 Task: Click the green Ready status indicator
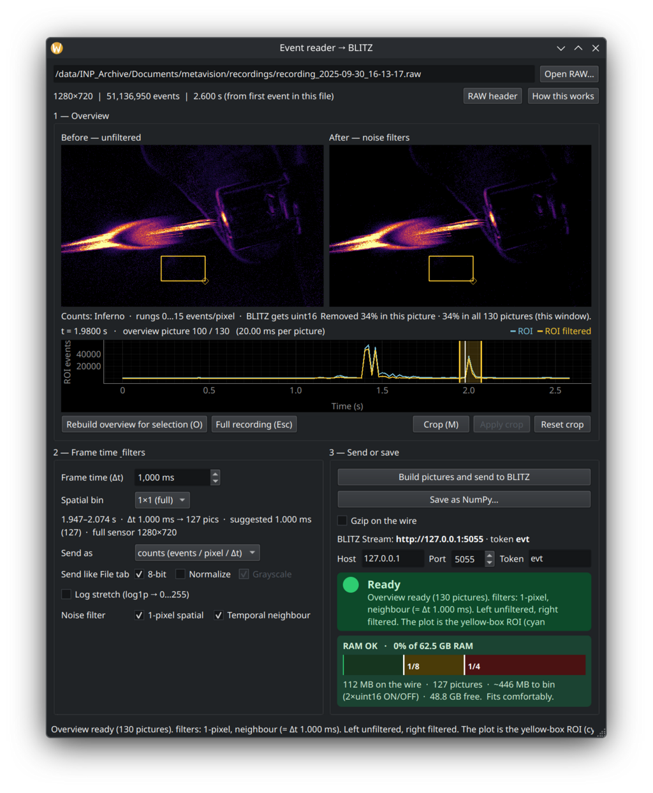click(351, 585)
